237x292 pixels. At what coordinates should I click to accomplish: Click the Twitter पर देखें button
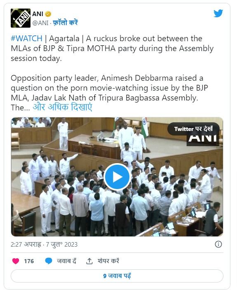point(193,129)
